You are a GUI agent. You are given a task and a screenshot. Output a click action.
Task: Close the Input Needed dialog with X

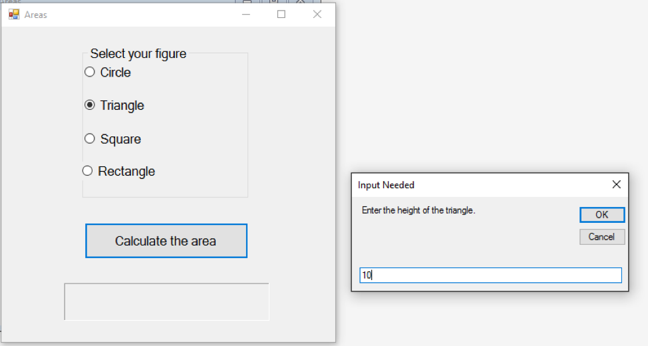tap(616, 184)
